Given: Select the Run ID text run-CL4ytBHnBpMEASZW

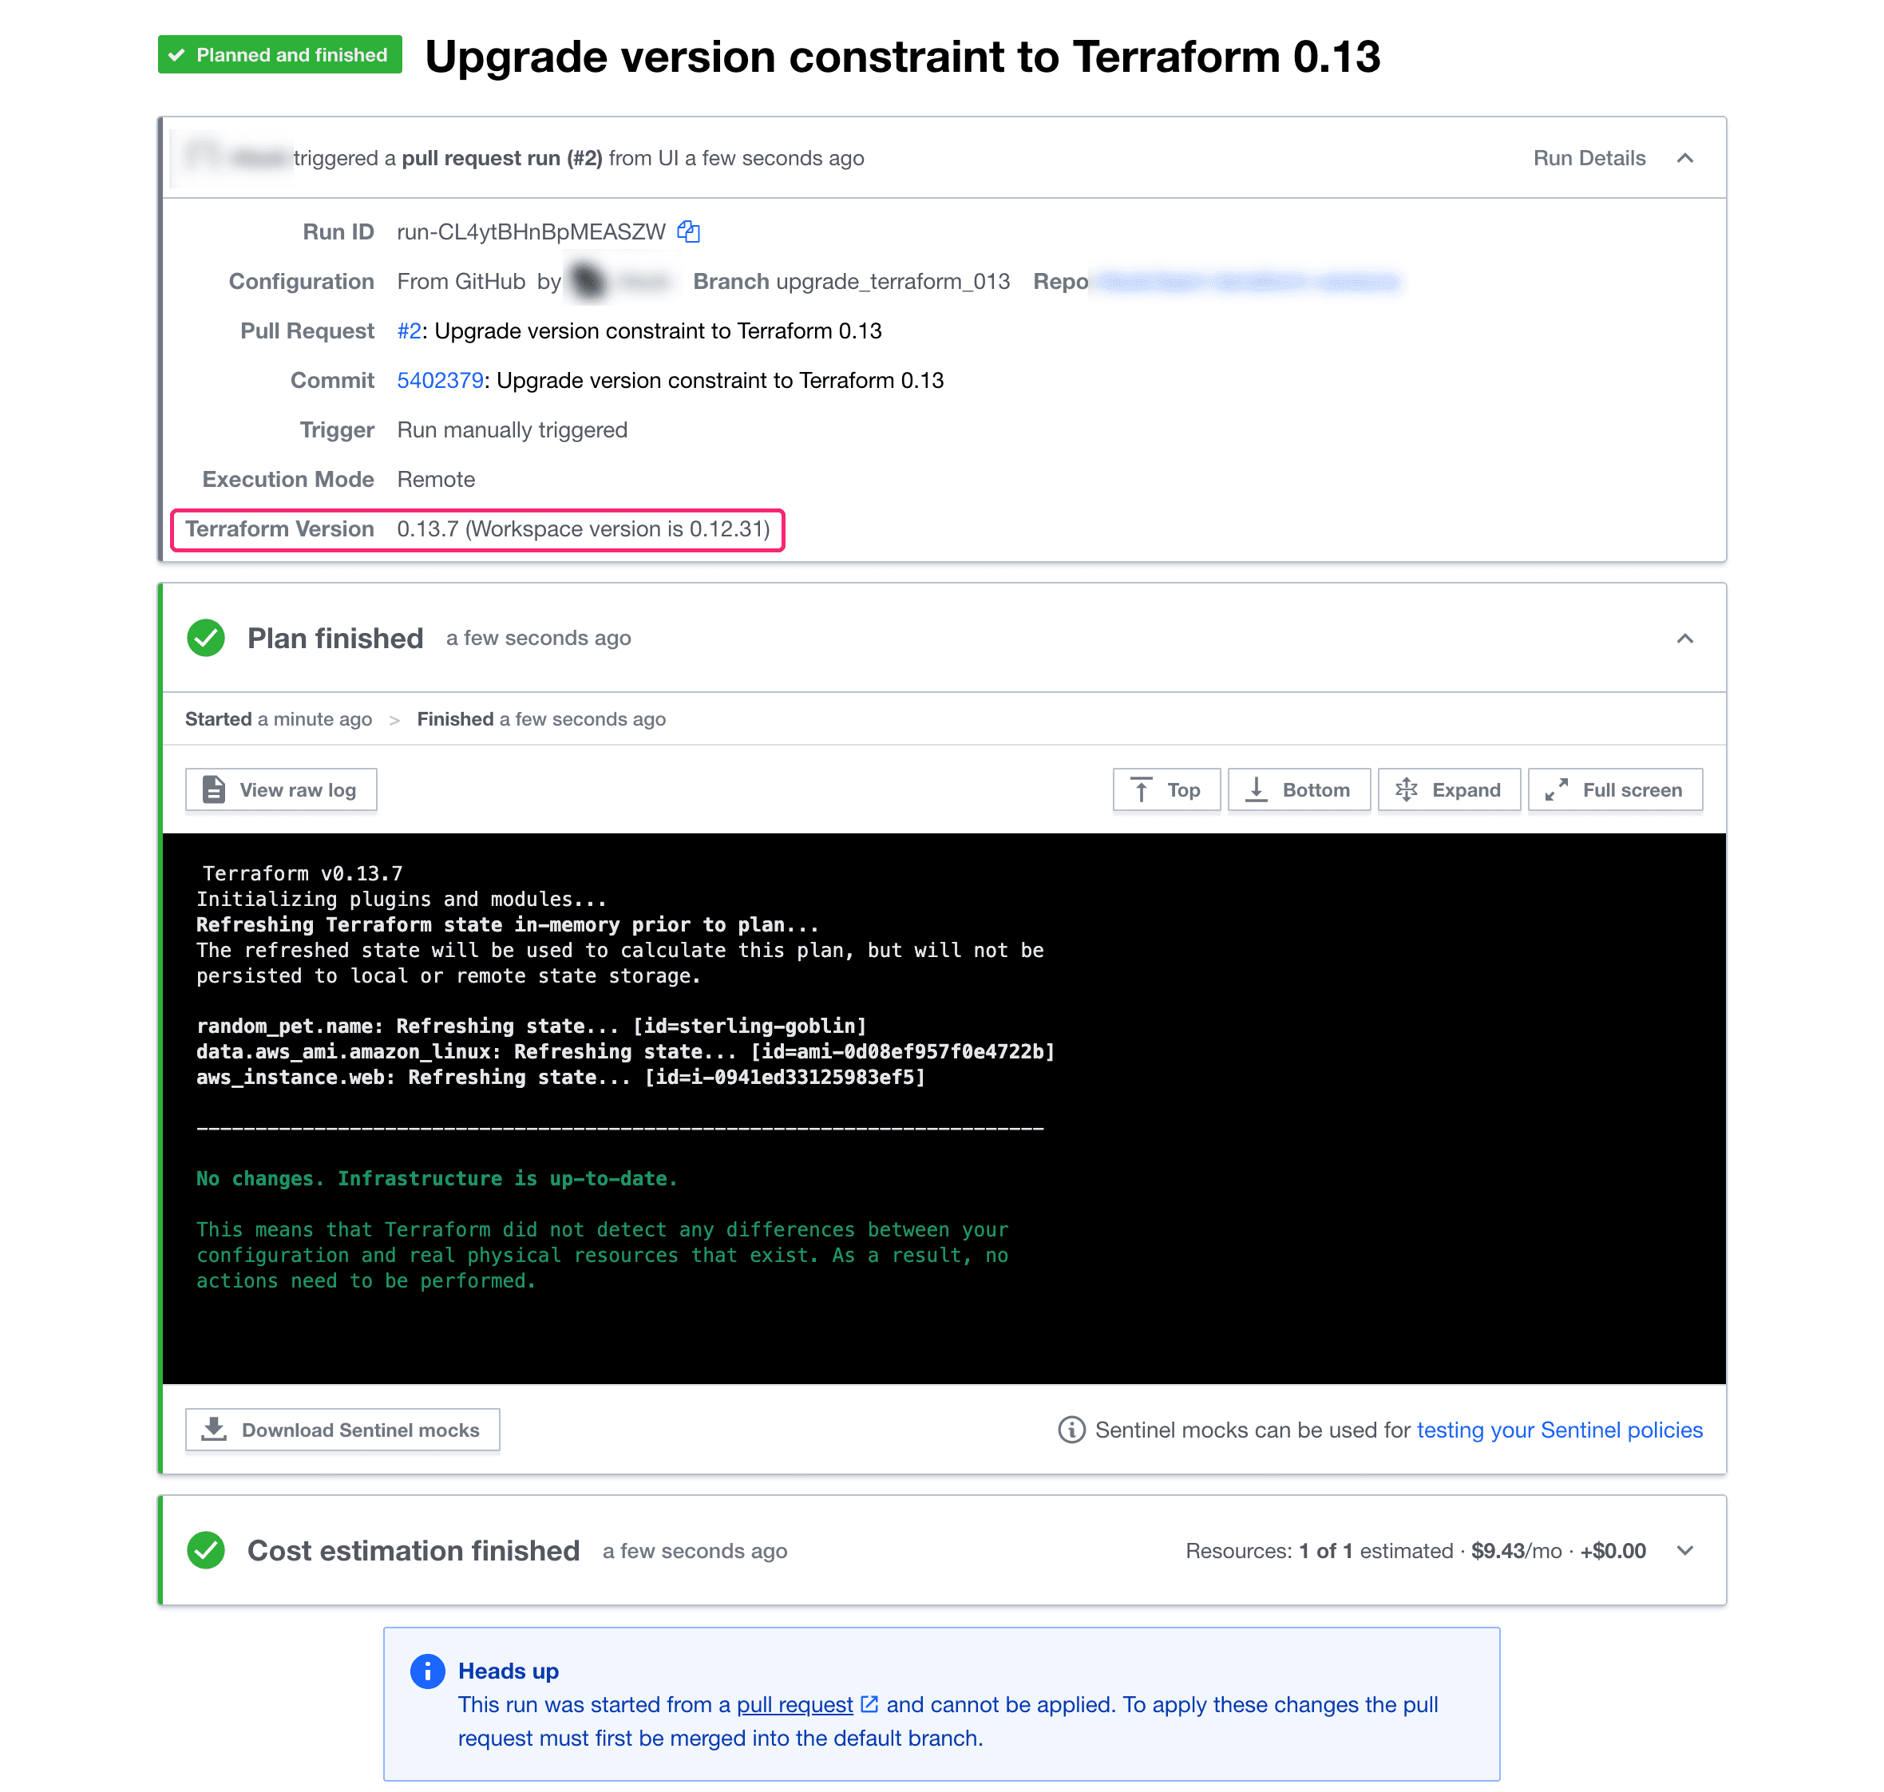Looking at the screenshot, I should coord(531,231).
